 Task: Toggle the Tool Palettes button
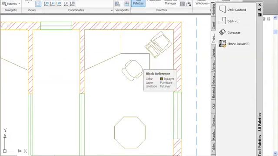pyautogui.click(x=138, y=3)
